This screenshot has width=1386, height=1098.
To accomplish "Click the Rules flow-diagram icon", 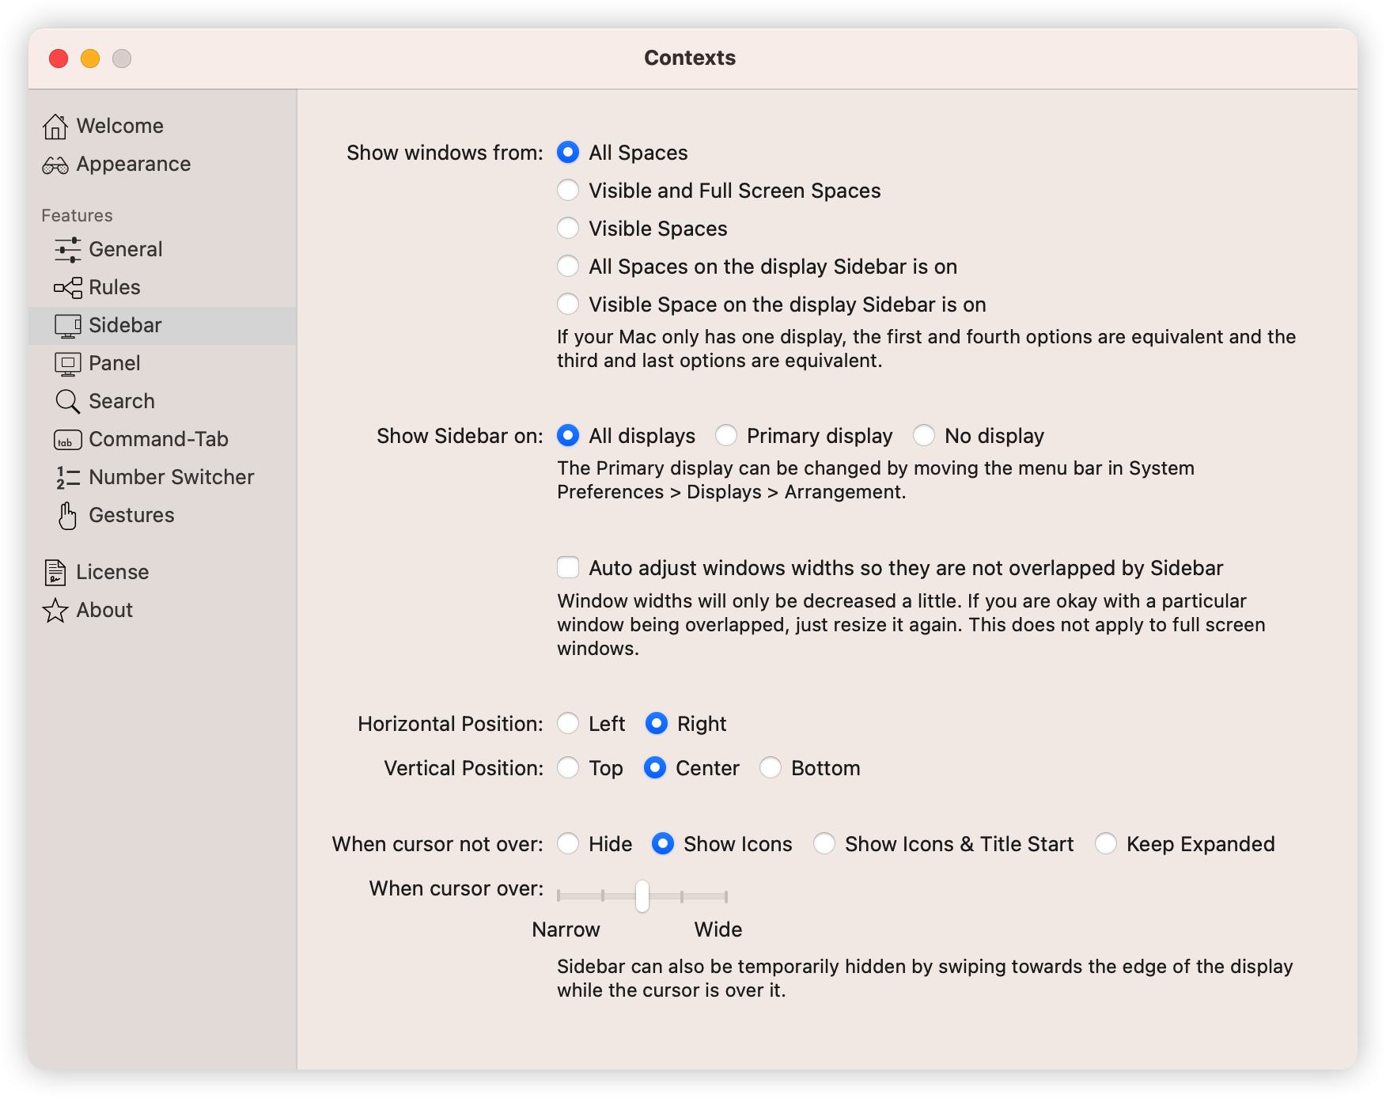I will point(68,288).
